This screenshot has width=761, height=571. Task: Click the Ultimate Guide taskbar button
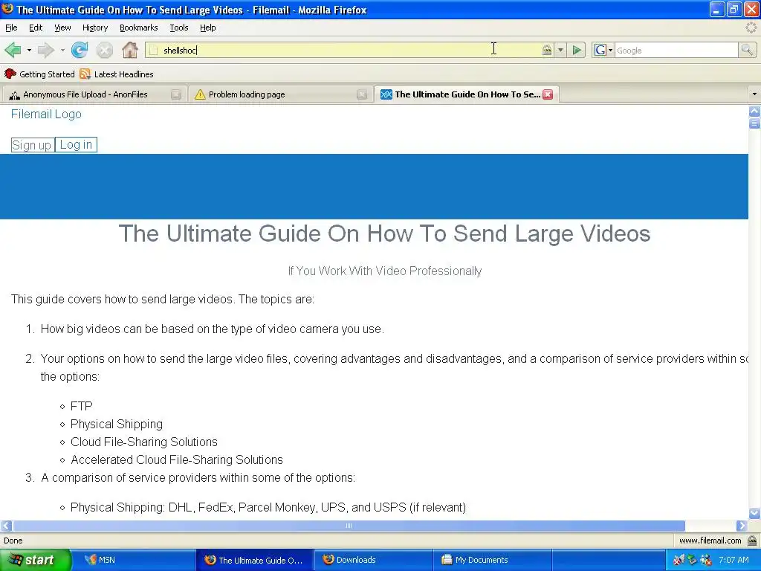[x=256, y=560]
